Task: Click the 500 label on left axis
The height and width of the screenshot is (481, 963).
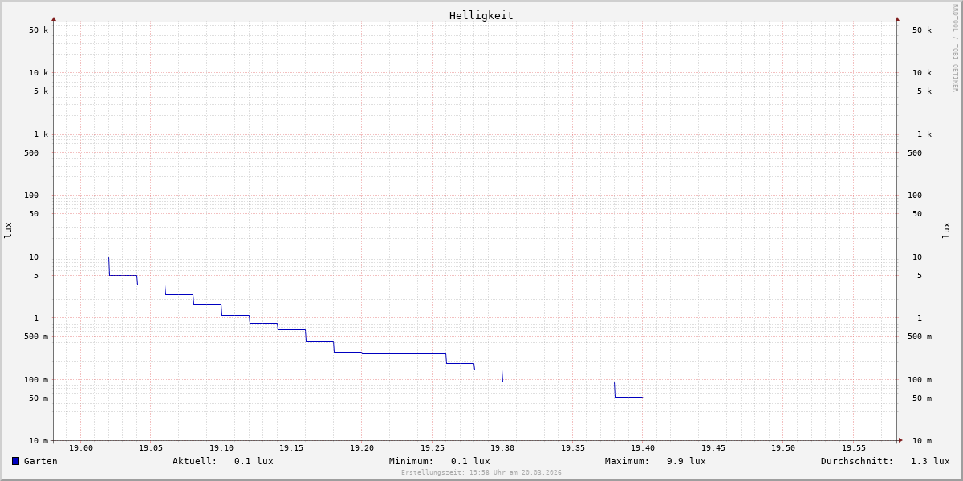Action: coord(31,153)
